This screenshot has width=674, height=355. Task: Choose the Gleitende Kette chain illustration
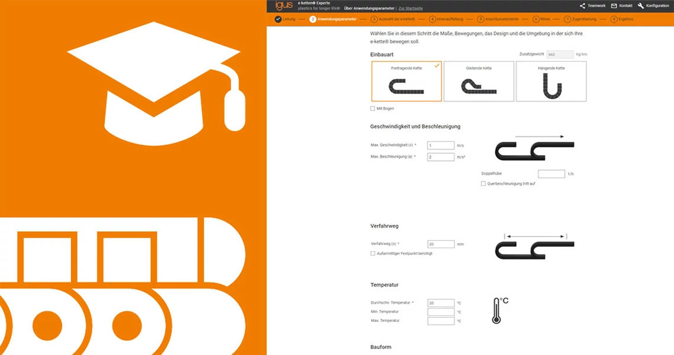(478, 88)
